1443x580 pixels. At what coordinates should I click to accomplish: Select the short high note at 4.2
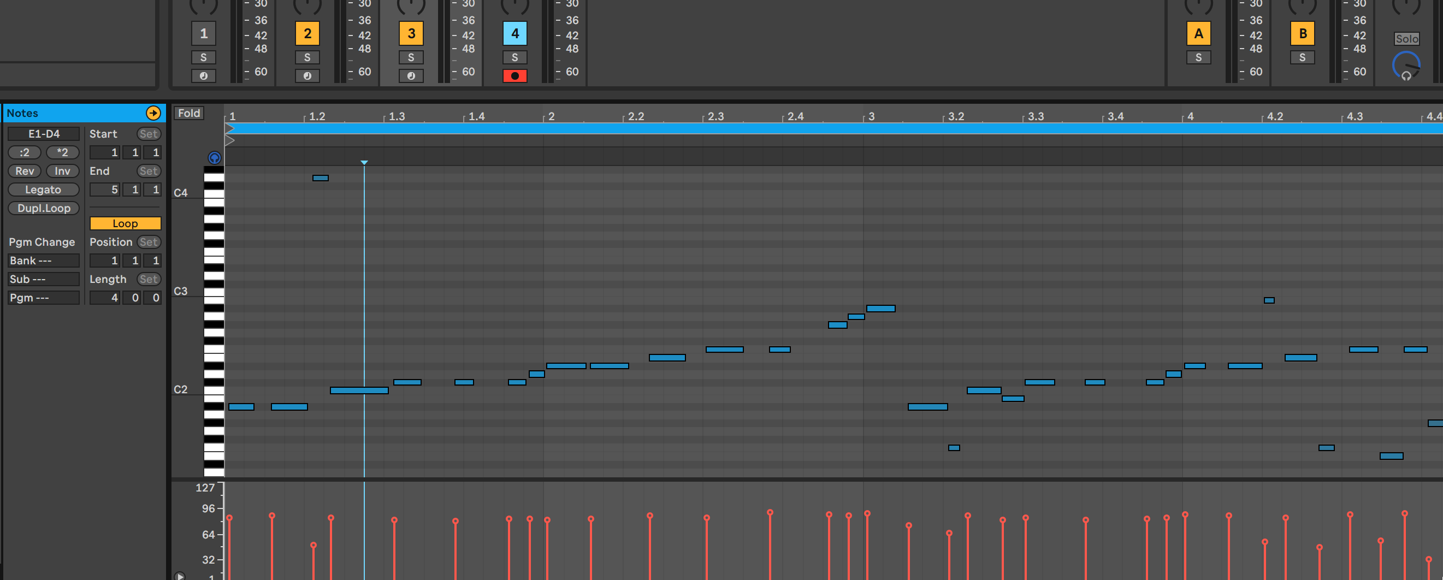1269,300
